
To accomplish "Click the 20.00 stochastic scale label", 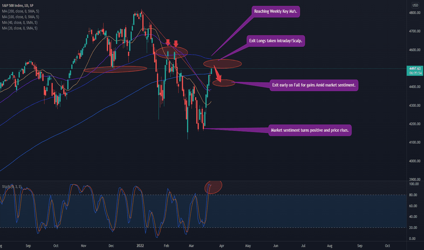I will (x=413, y=228).
